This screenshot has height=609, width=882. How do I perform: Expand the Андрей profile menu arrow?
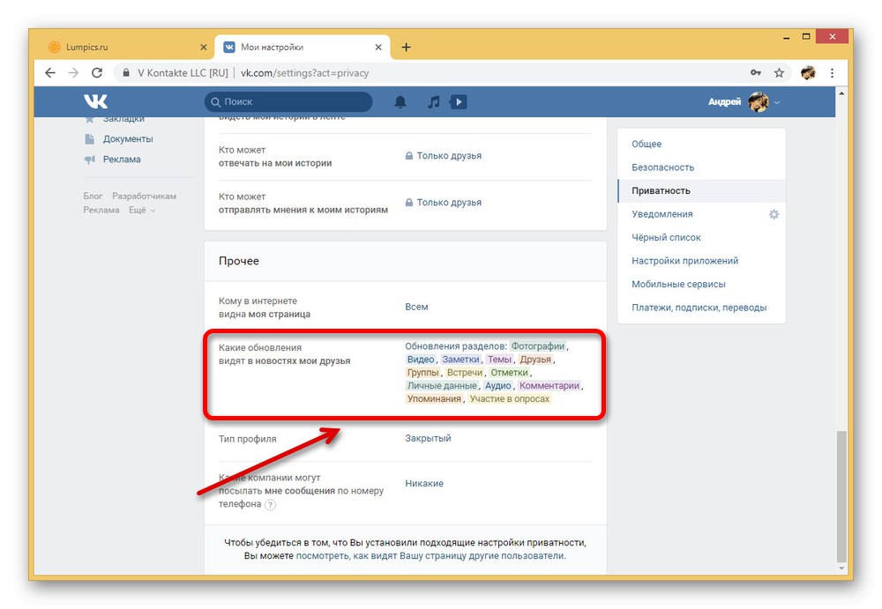click(x=777, y=102)
